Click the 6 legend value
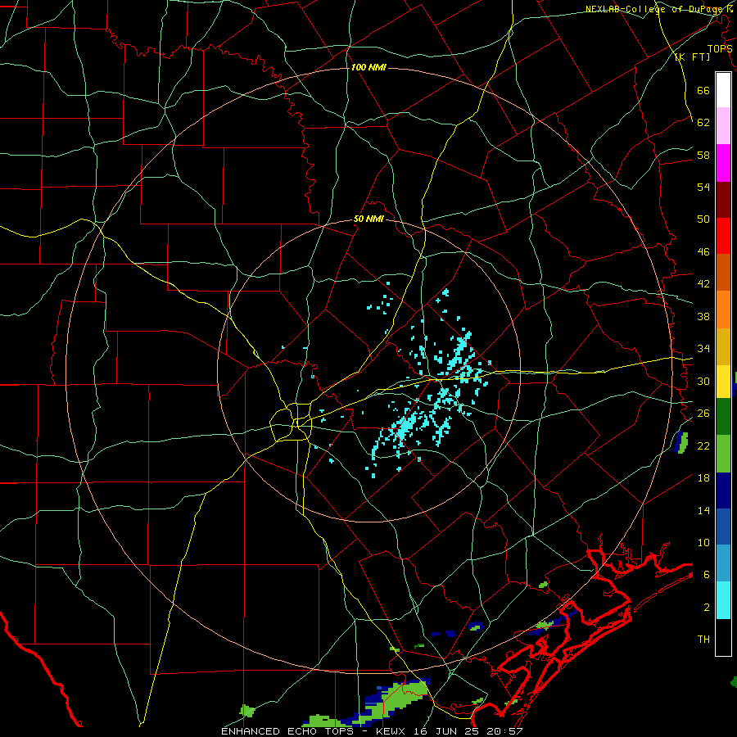Screen dimensions: 737x737 [707, 574]
